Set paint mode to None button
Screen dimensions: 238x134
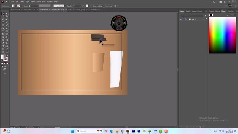click(7, 63)
